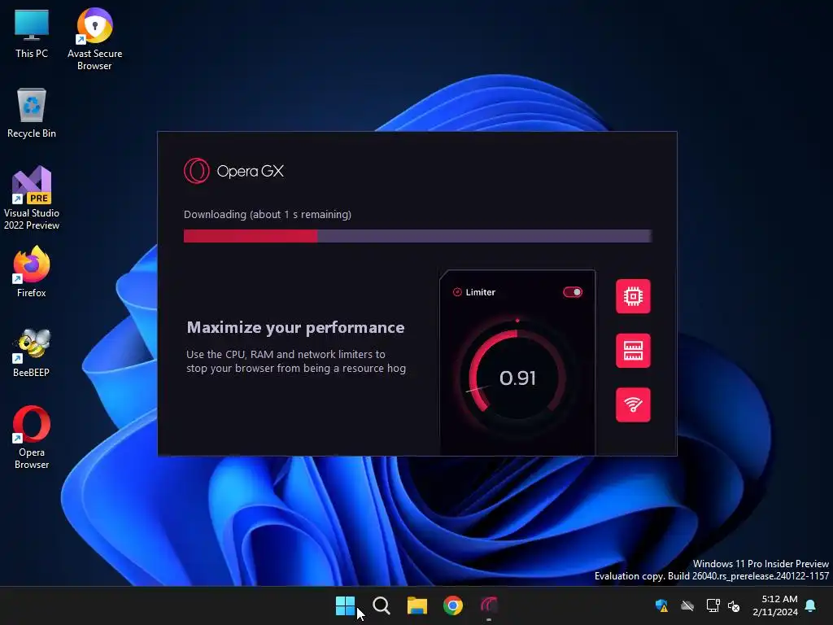Open the Recycle Bin

(x=32, y=113)
